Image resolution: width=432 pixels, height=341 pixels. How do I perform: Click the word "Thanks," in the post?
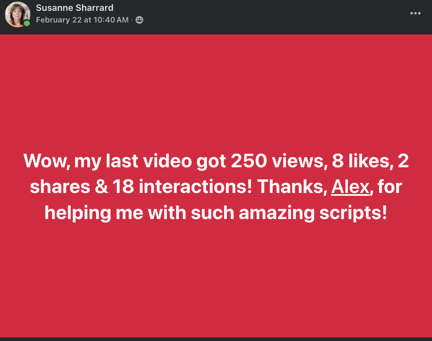tap(292, 187)
